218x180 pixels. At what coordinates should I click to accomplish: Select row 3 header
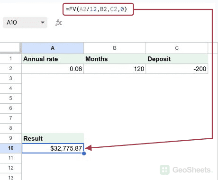click(10, 79)
